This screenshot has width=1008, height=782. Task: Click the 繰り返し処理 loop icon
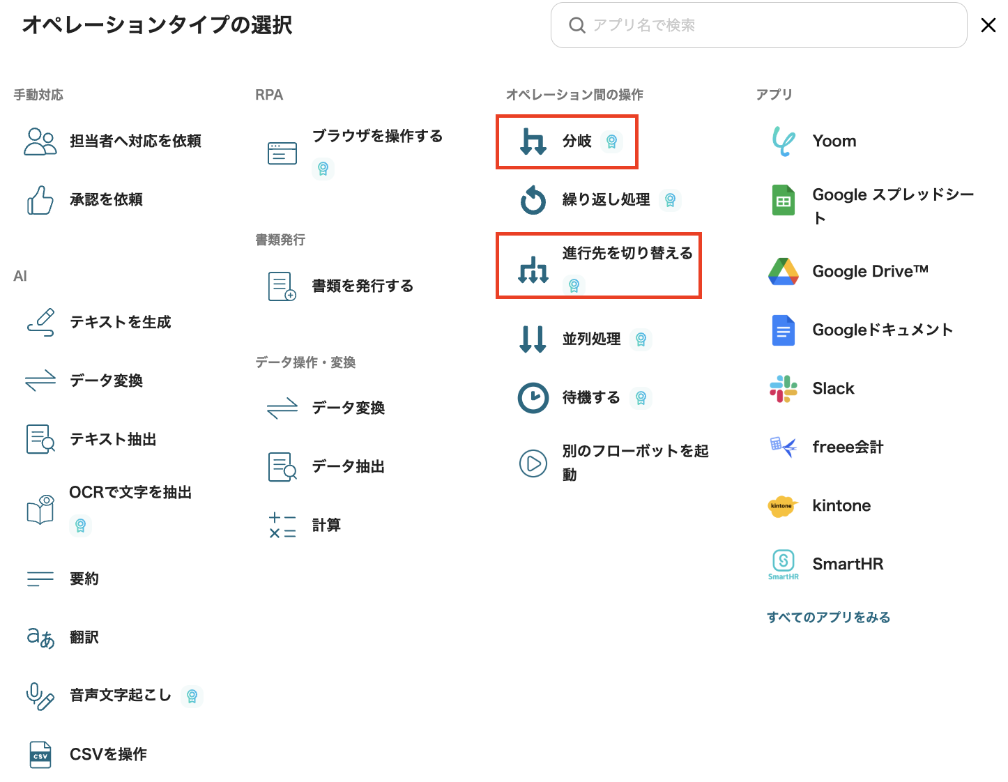533,200
